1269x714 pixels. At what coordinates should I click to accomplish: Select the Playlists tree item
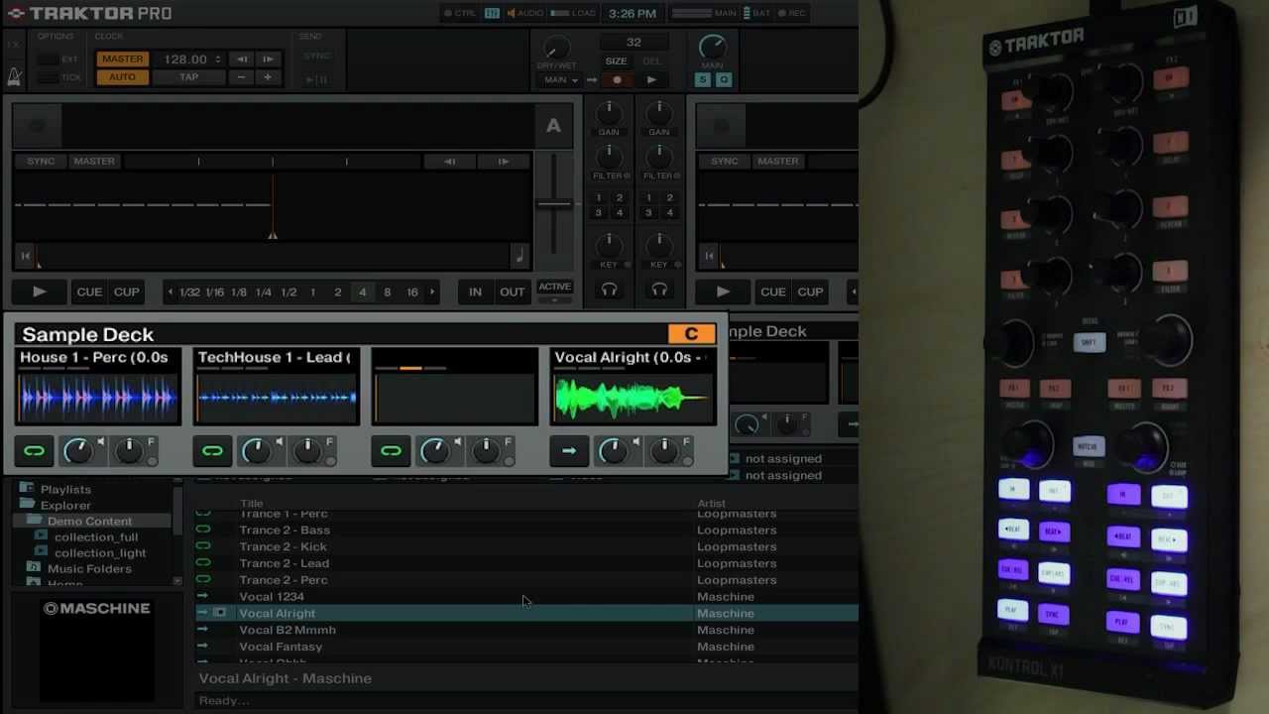(65, 489)
